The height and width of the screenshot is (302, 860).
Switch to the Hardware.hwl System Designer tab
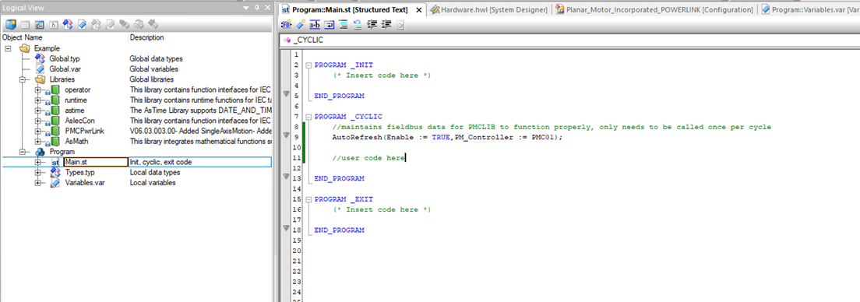click(x=489, y=9)
